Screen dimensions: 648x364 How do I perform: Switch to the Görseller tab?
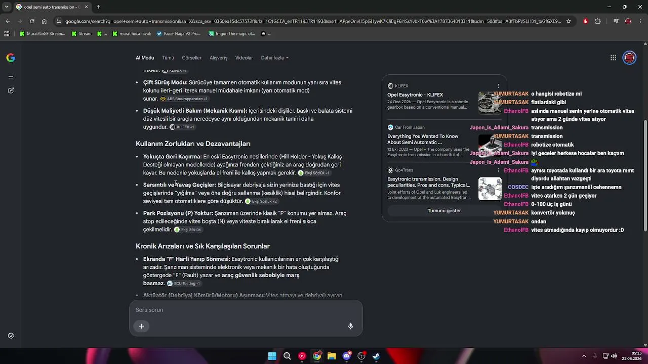(x=192, y=58)
